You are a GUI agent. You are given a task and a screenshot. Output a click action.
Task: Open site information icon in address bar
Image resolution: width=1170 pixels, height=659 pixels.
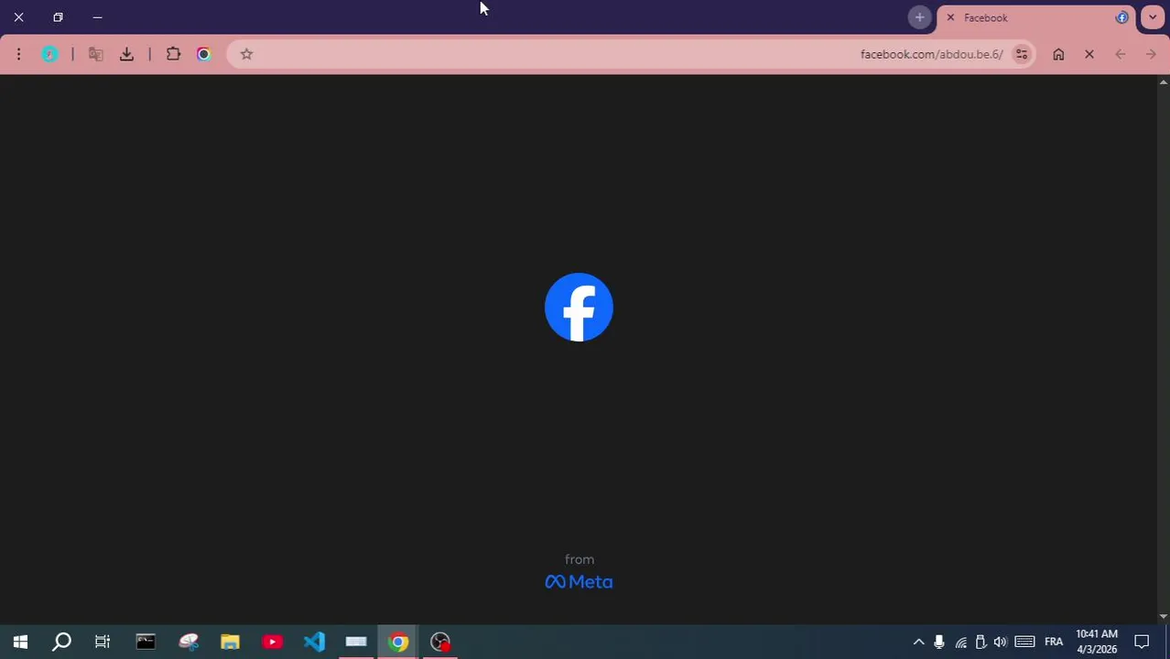1022,54
